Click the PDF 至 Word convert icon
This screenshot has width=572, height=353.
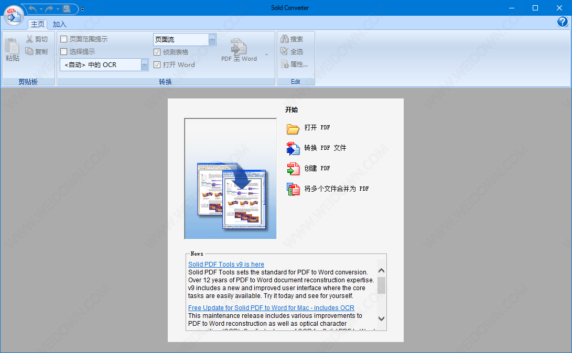coord(239,47)
